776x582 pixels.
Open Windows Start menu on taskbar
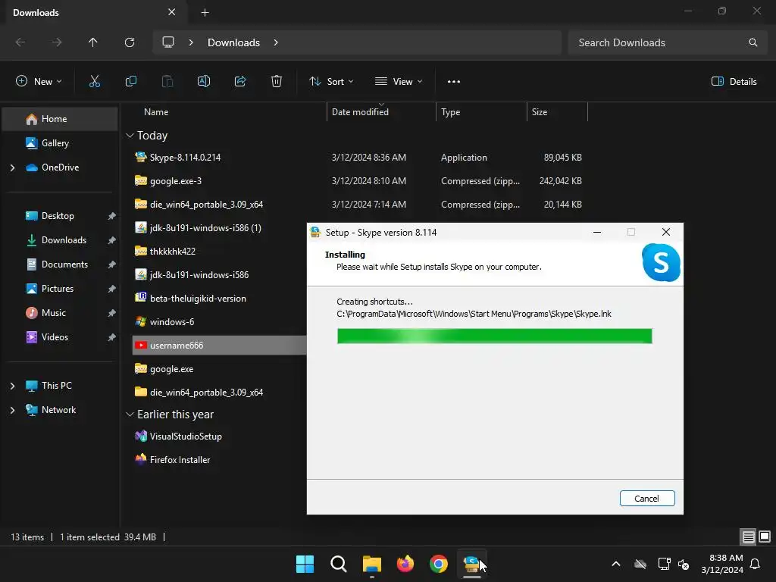pyautogui.click(x=305, y=564)
